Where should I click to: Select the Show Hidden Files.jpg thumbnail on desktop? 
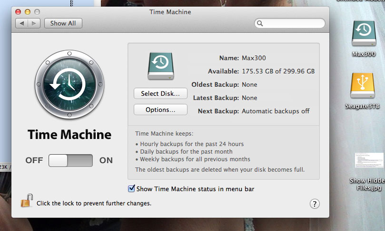click(x=369, y=160)
